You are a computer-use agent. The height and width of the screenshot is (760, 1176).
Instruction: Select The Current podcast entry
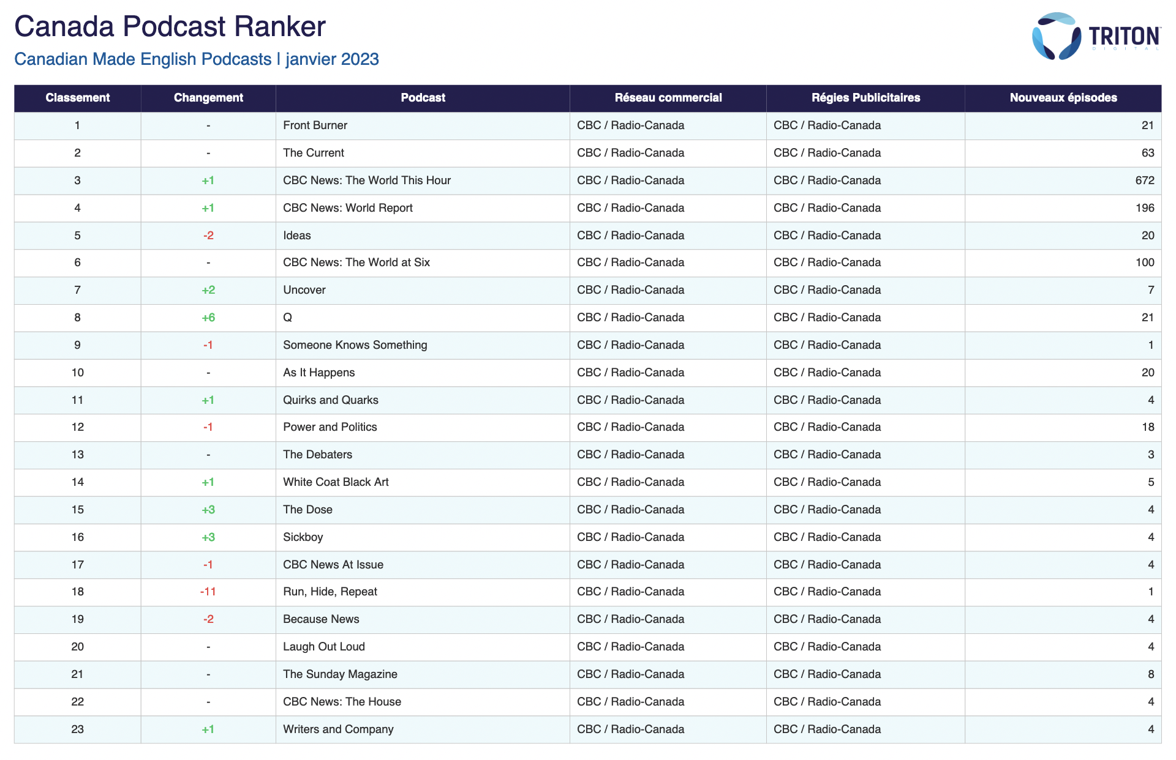point(314,153)
